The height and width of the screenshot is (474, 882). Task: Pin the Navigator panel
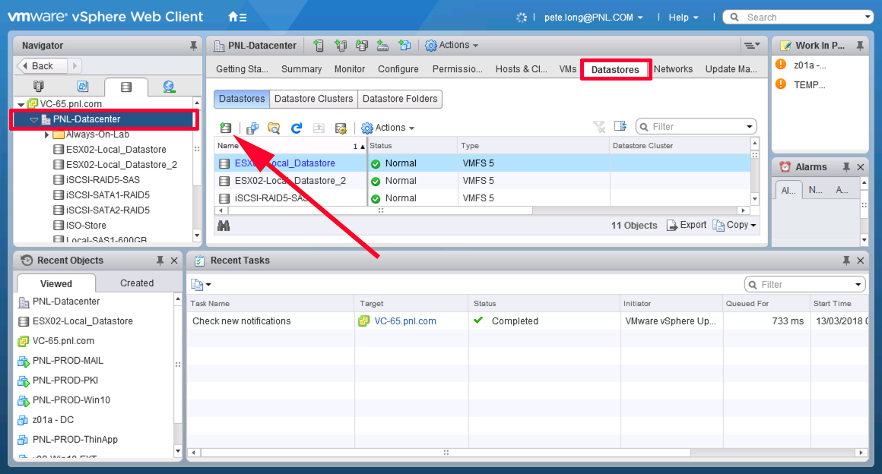pyautogui.click(x=193, y=46)
